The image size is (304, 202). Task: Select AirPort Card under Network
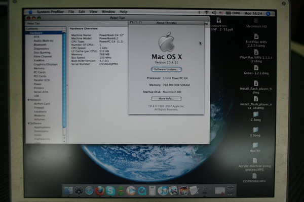click(42, 104)
